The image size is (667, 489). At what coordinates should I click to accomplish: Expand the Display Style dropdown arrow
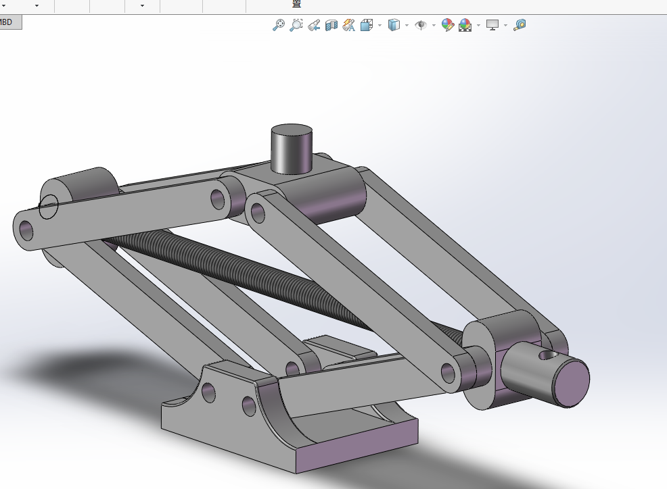point(407,26)
